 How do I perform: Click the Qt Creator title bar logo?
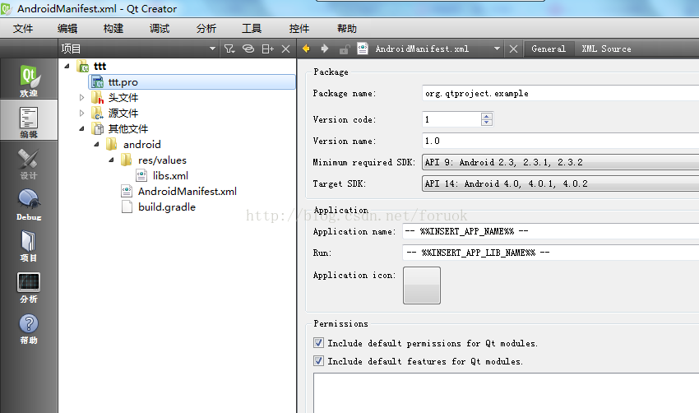[x=7, y=8]
